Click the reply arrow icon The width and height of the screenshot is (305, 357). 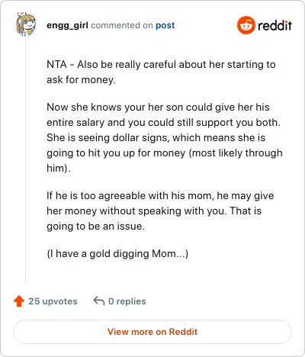99,301
